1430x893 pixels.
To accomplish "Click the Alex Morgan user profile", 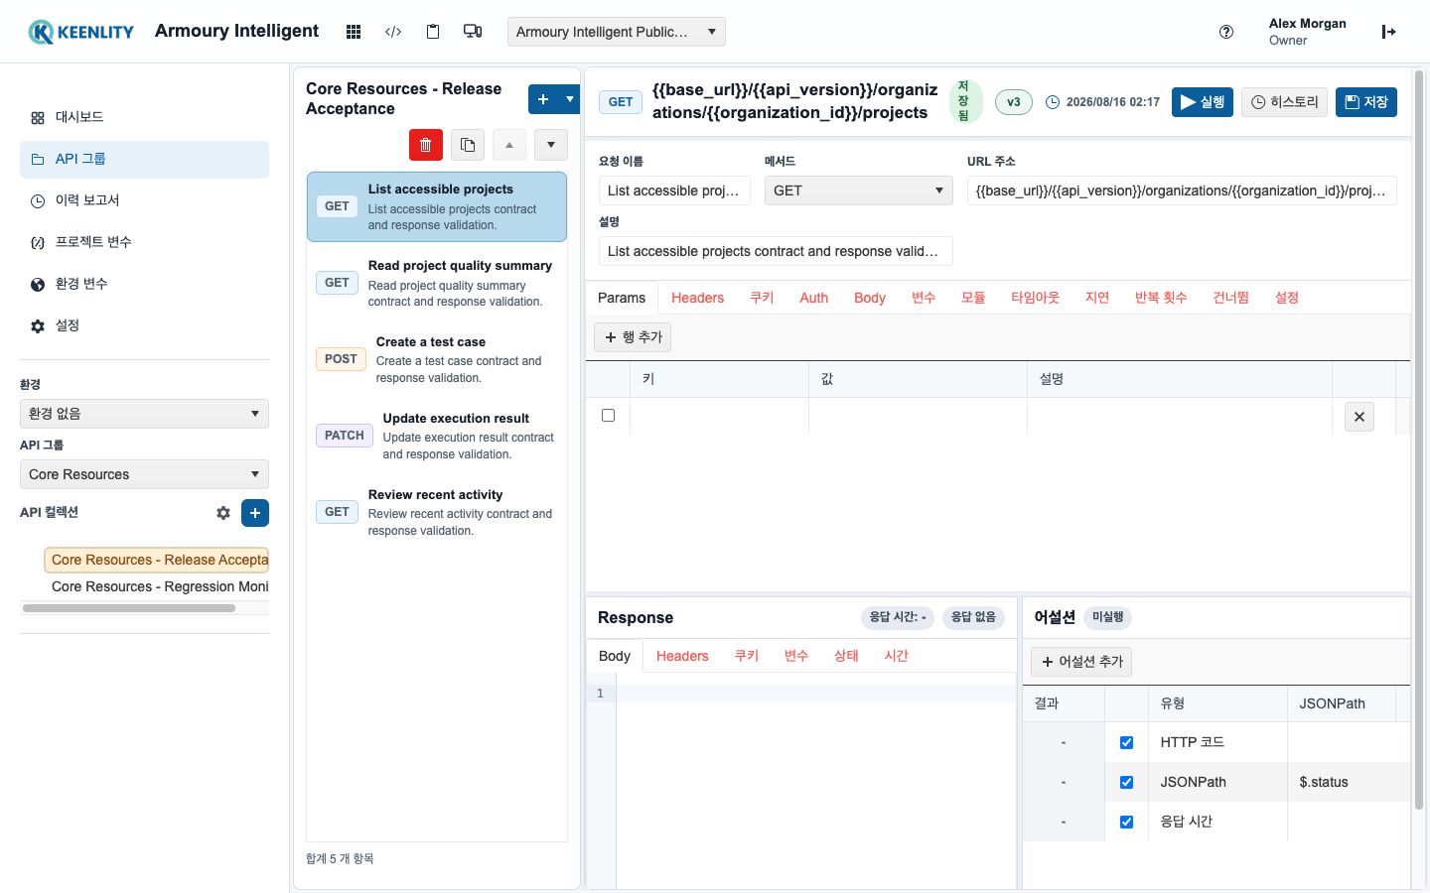I will point(1307,32).
